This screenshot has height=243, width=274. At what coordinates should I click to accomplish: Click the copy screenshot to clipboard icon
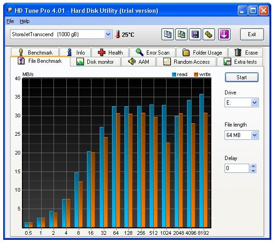181,34
